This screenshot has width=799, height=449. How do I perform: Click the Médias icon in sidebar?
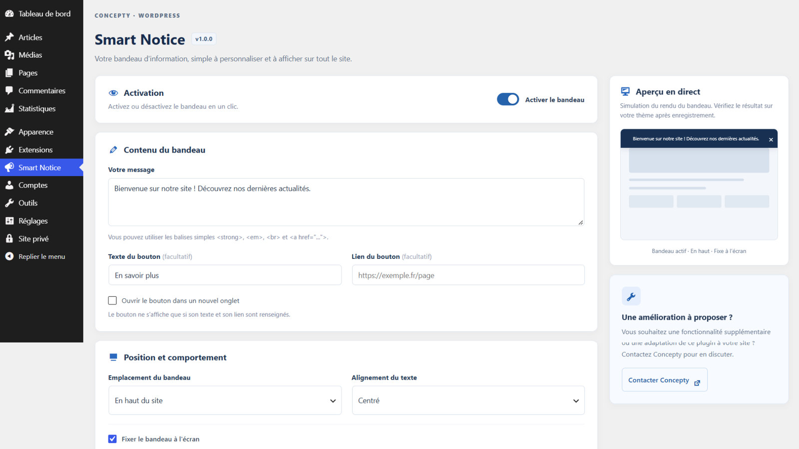[x=9, y=55]
